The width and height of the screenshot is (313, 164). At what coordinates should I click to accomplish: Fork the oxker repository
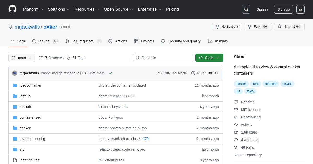coord(258,27)
